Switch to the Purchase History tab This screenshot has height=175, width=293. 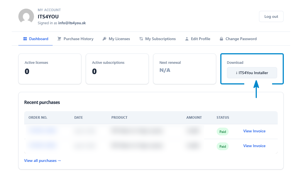[x=75, y=39]
